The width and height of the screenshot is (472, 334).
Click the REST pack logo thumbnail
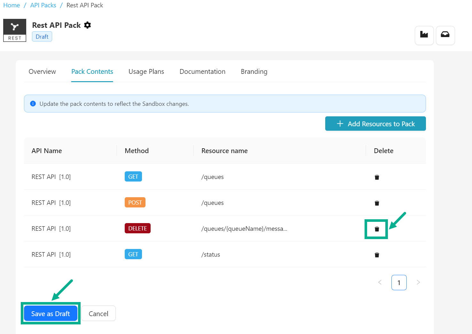coord(15,30)
